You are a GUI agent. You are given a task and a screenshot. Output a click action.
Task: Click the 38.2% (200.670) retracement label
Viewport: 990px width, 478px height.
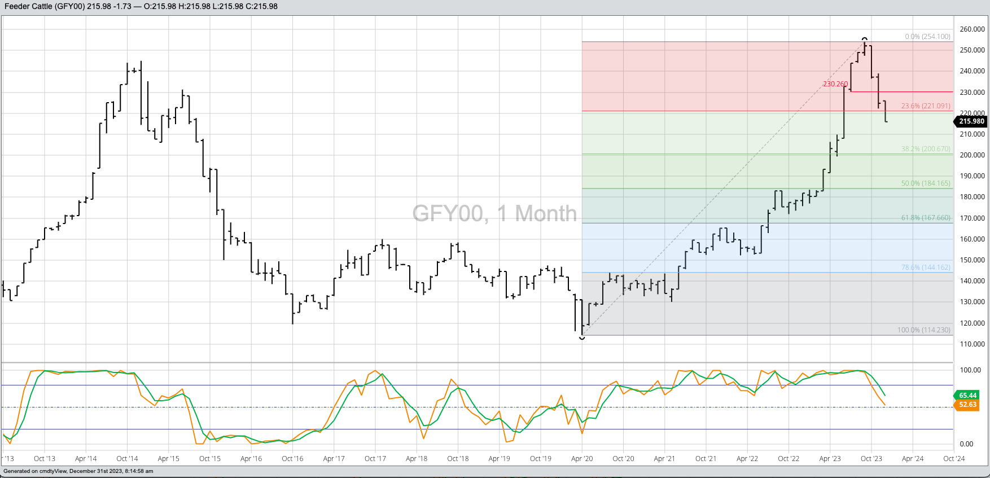pos(925,149)
